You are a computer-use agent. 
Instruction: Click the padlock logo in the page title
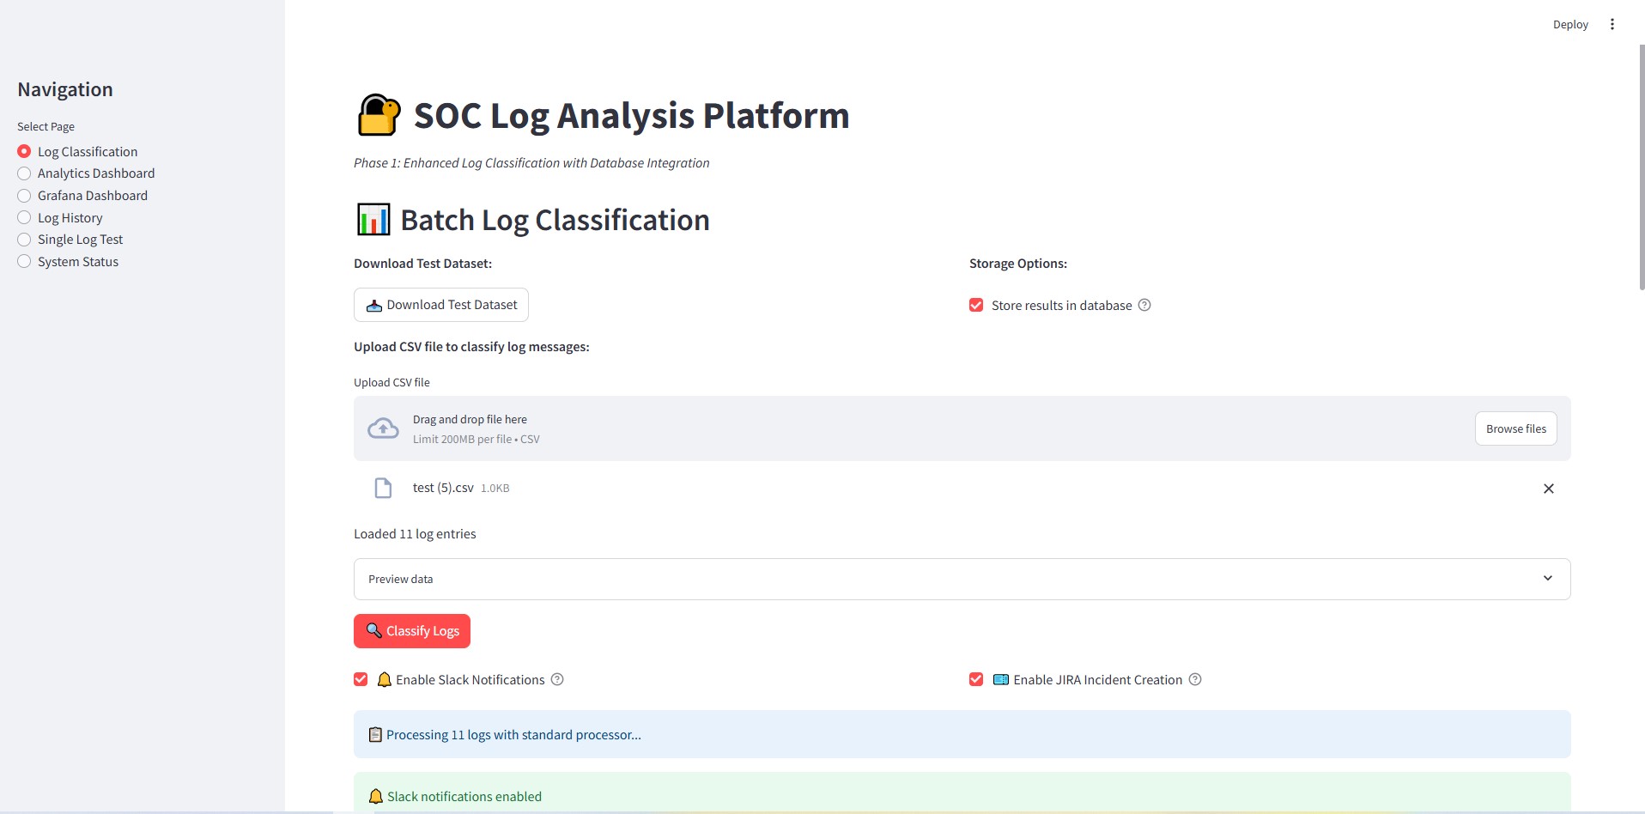click(378, 115)
